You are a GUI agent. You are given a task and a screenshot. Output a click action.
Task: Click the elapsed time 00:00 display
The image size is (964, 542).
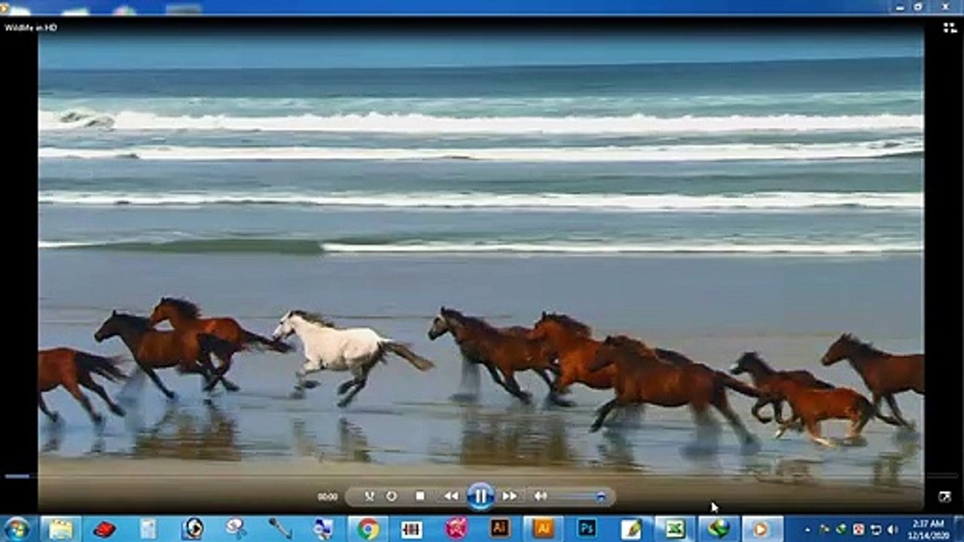coord(328,497)
